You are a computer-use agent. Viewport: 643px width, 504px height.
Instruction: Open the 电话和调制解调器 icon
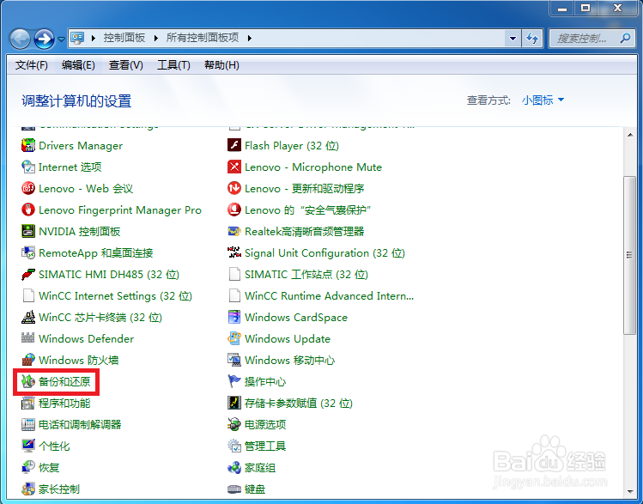(28, 424)
